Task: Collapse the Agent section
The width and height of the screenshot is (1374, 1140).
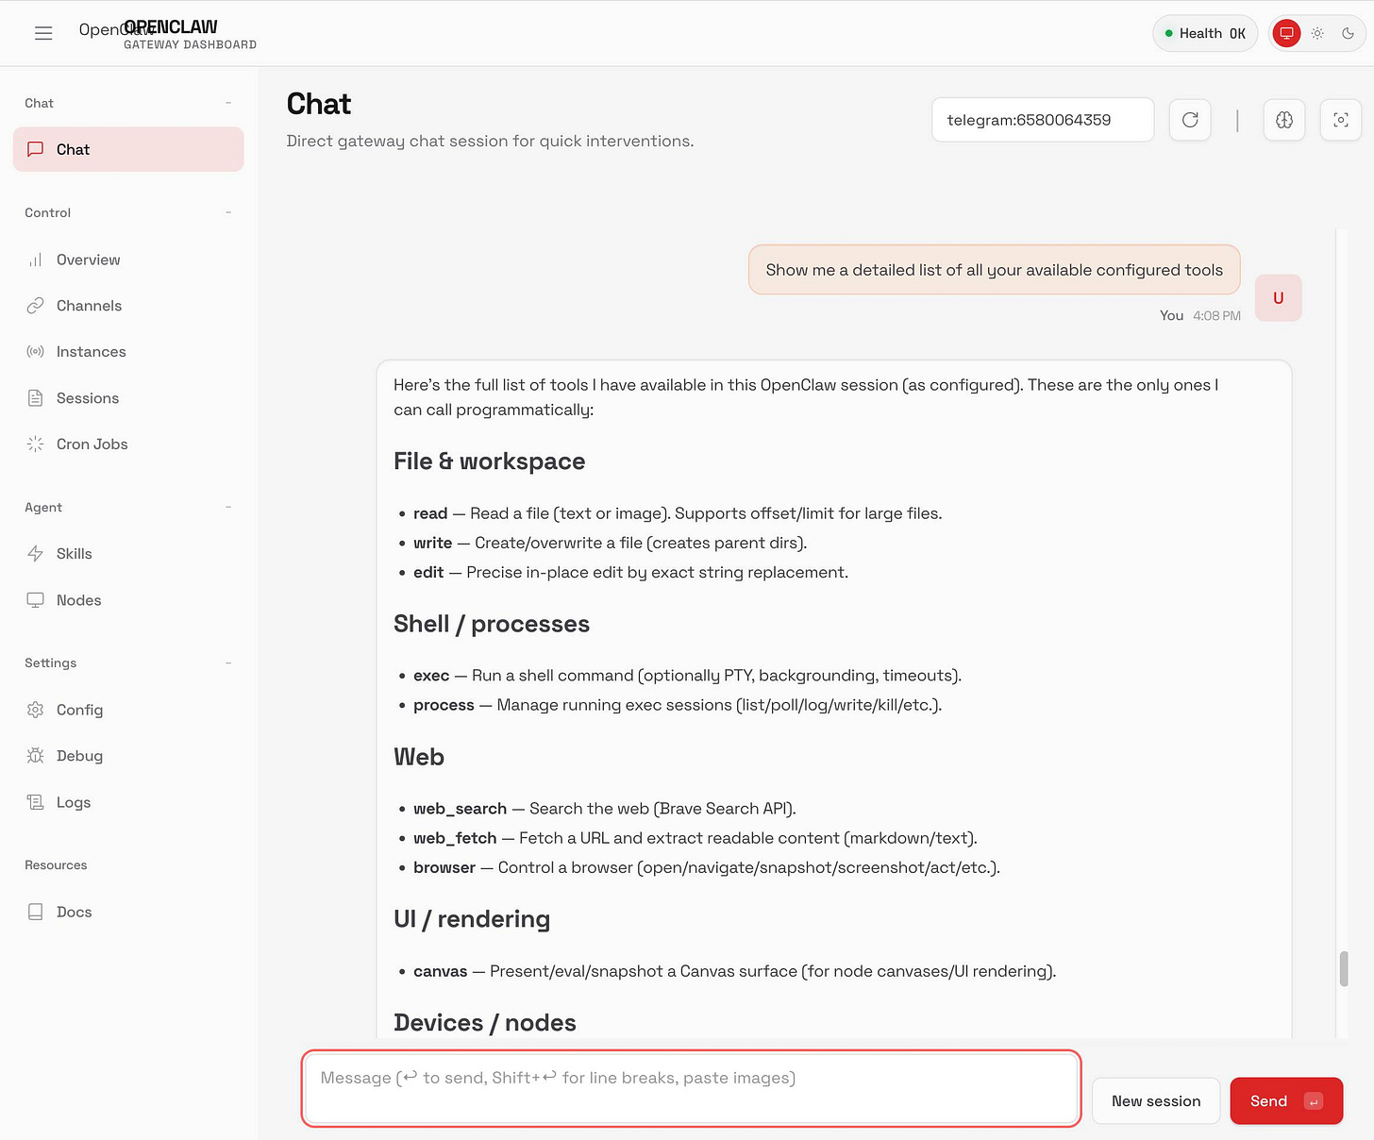Action: pyautogui.click(x=227, y=507)
